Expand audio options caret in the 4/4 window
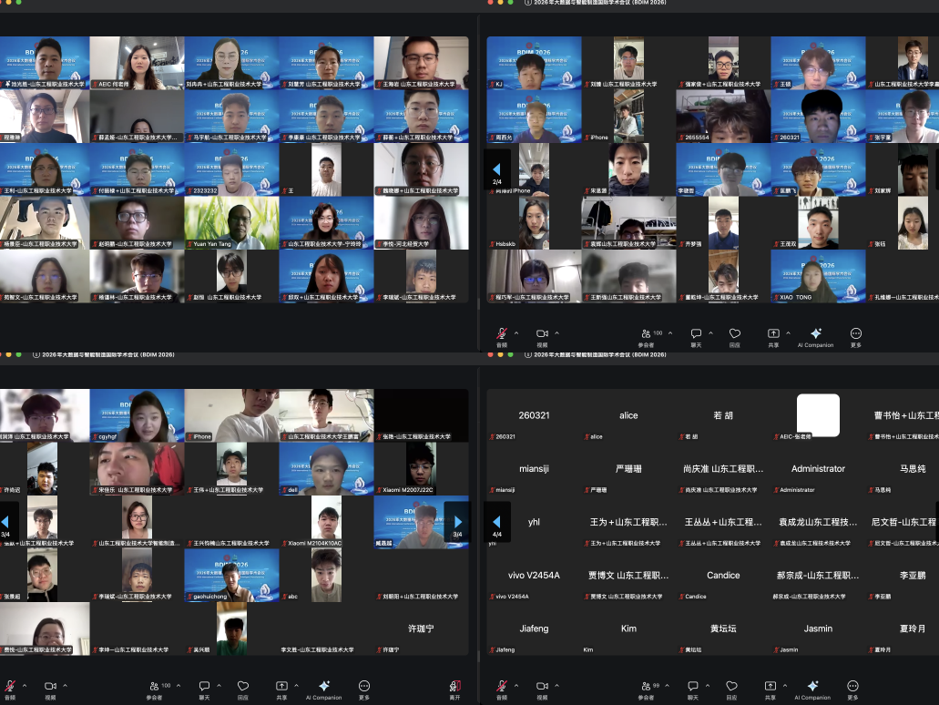The height and width of the screenshot is (705, 939). pos(516,686)
